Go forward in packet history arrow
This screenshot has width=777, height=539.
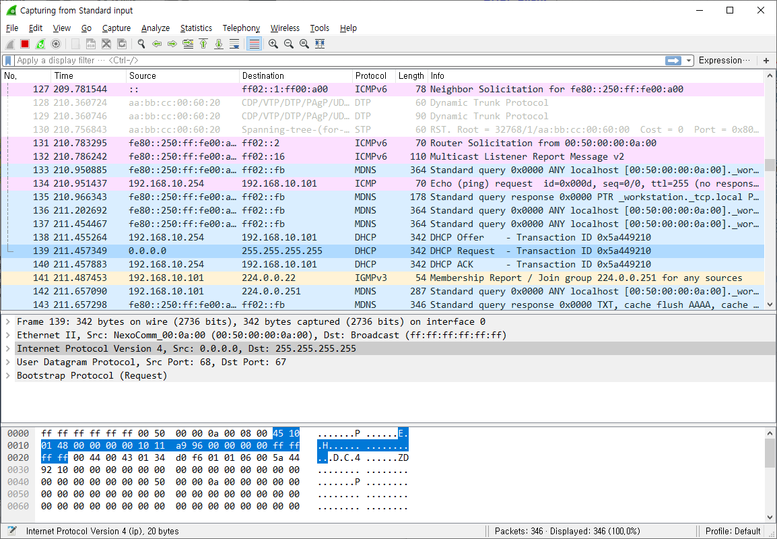(x=172, y=44)
